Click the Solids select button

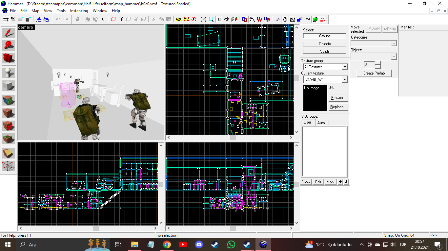(x=325, y=51)
